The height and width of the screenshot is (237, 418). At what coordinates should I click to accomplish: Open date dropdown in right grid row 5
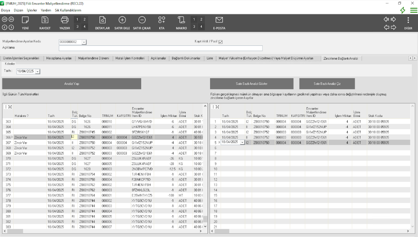(242, 142)
